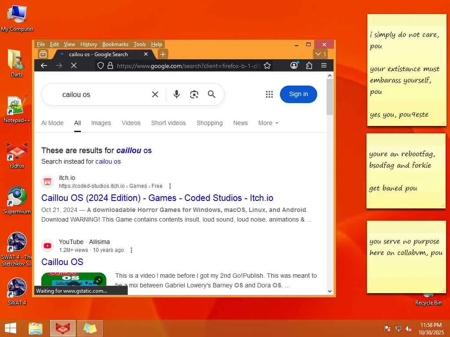Switch to Shopping results tab

210,123
